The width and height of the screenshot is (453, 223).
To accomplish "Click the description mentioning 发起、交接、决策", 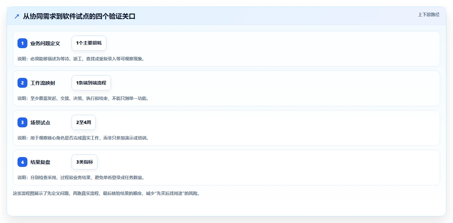I will pyautogui.click(x=83, y=98).
